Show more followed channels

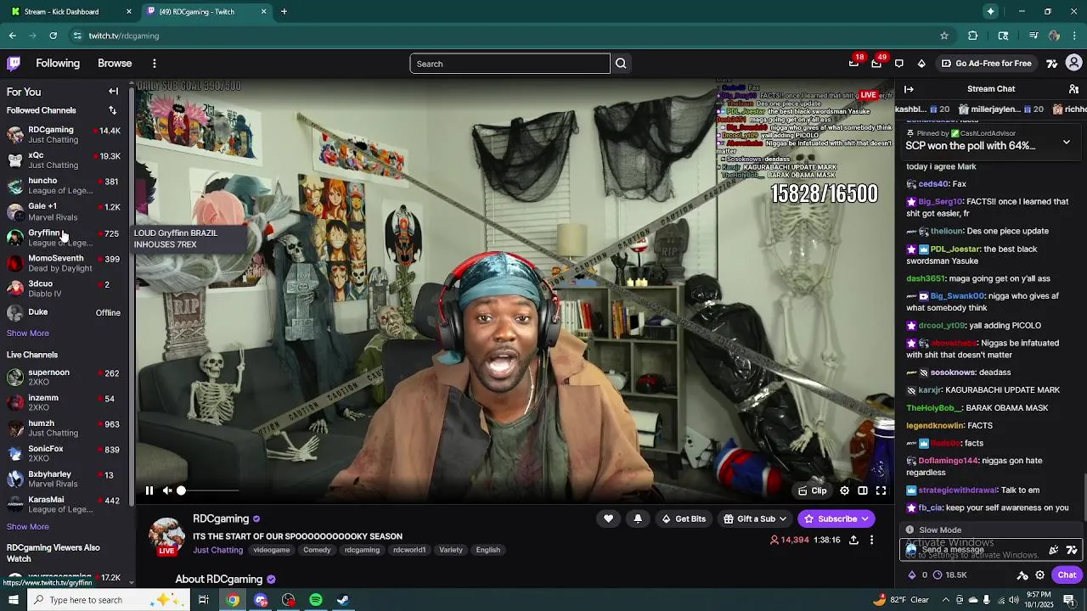coord(28,334)
